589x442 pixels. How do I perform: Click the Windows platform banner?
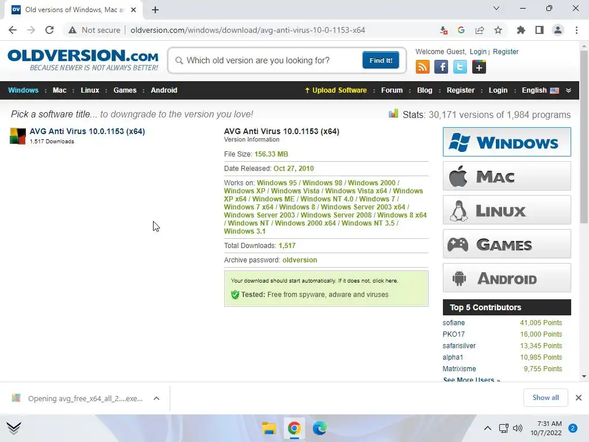[507, 142]
